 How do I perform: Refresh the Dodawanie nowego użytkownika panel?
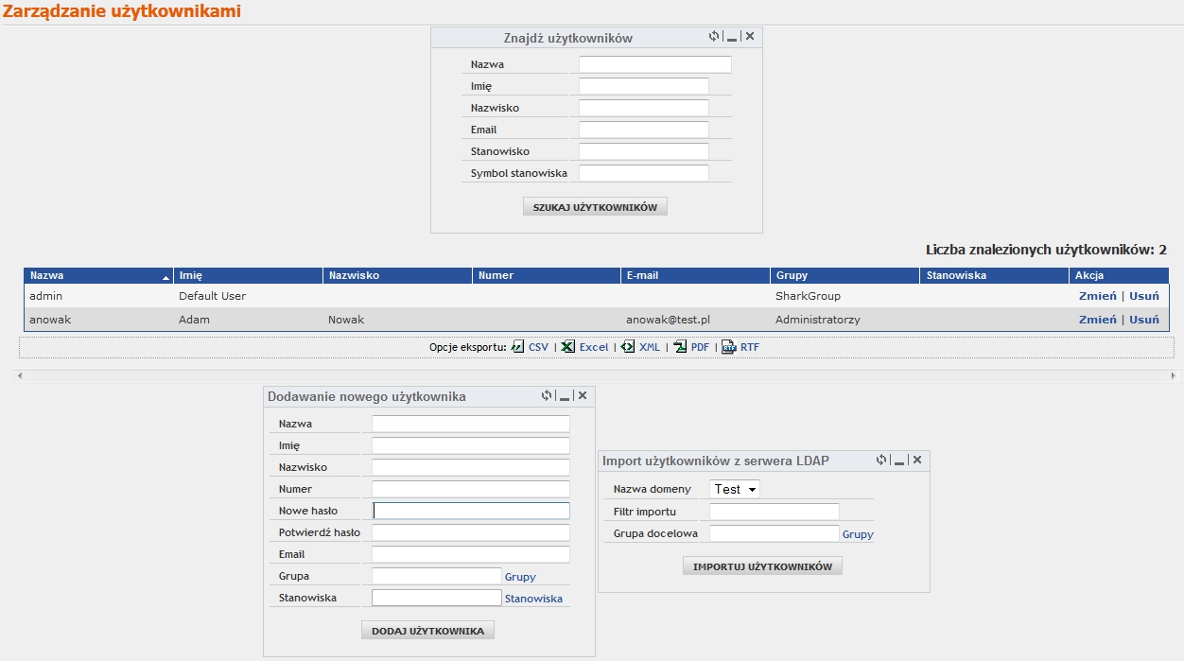coord(547,395)
